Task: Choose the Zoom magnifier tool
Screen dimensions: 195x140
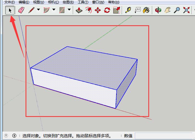Action: (x=177, y=10)
